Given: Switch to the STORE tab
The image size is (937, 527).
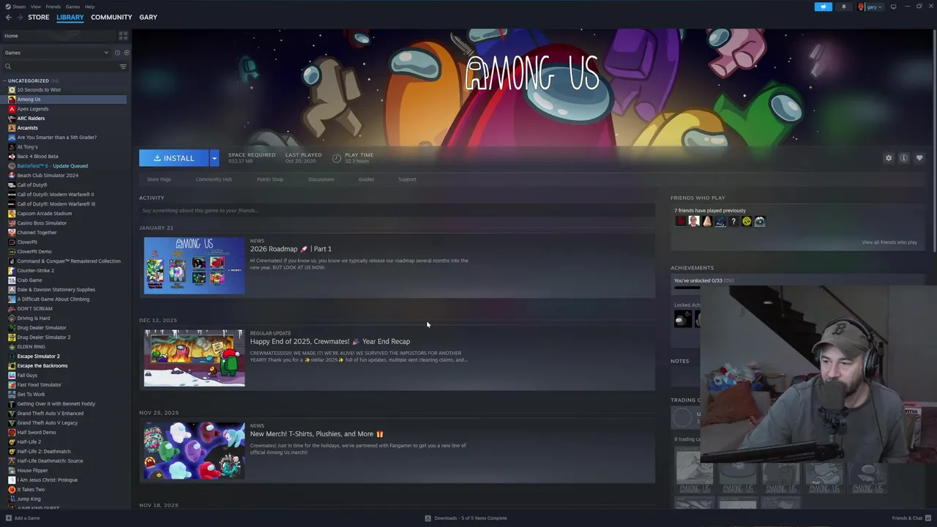Looking at the screenshot, I should coord(39,17).
